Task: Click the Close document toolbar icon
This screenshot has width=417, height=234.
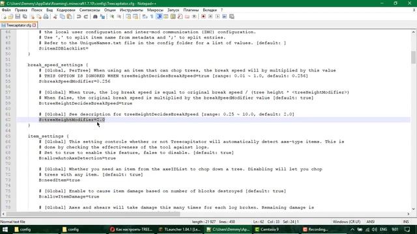Action: point(32,16)
